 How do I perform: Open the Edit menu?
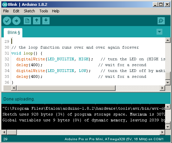(16, 11)
